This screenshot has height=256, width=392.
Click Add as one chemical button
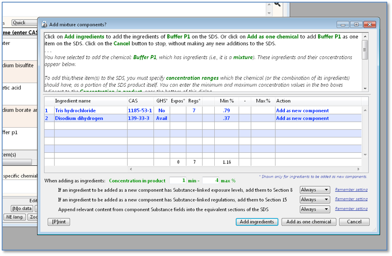pyautogui.click(x=309, y=222)
